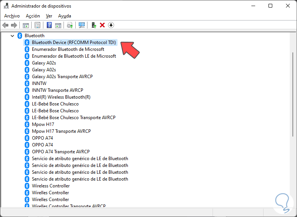The height and width of the screenshot is (217, 297).
Task: Update driver using the tower with green arrow icon
Action: [94, 25]
